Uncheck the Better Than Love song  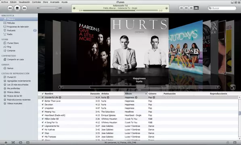[x=43, y=101]
